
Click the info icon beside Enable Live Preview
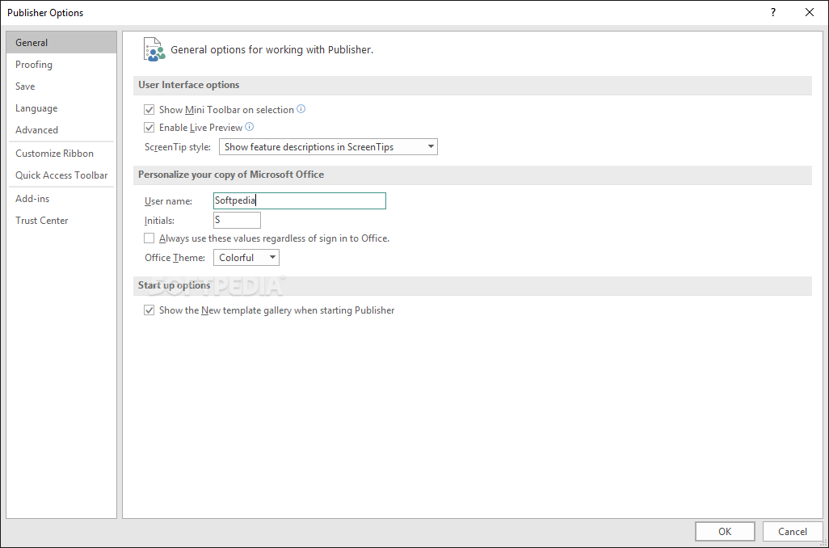click(x=249, y=126)
